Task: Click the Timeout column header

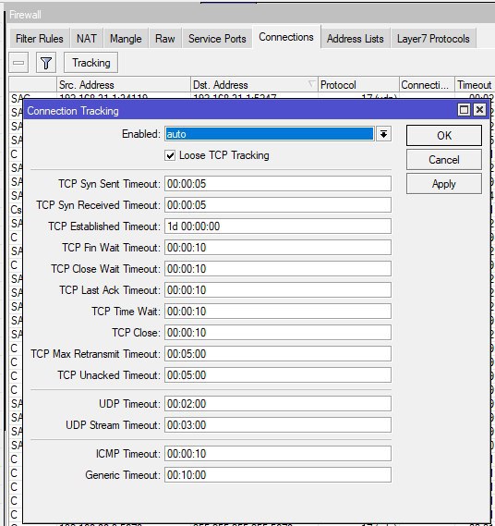Action: pyautogui.click(x=475, y=84)
